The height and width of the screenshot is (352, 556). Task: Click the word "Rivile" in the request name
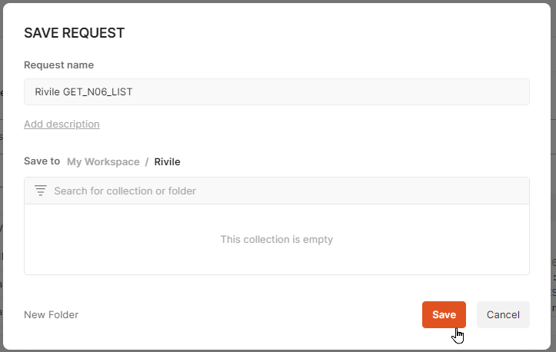point(48,91)
